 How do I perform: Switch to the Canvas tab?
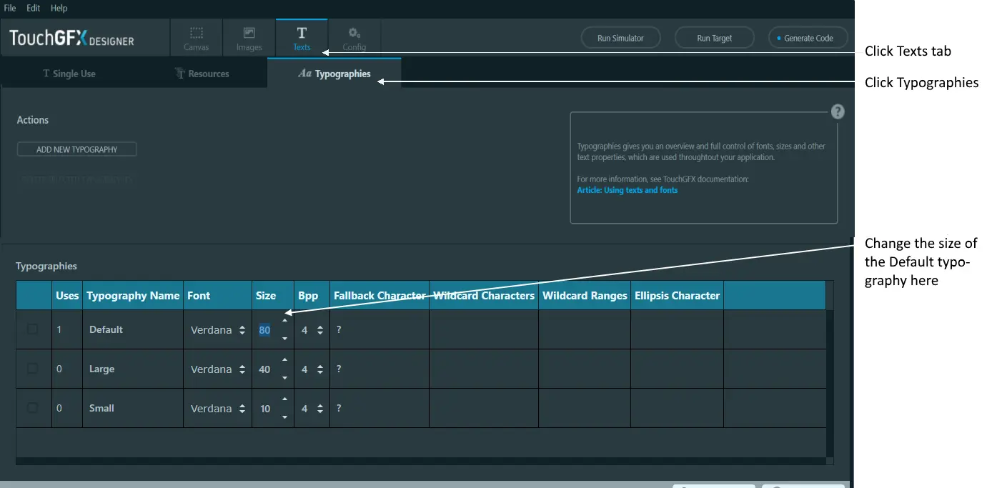(x=197, y=38)
